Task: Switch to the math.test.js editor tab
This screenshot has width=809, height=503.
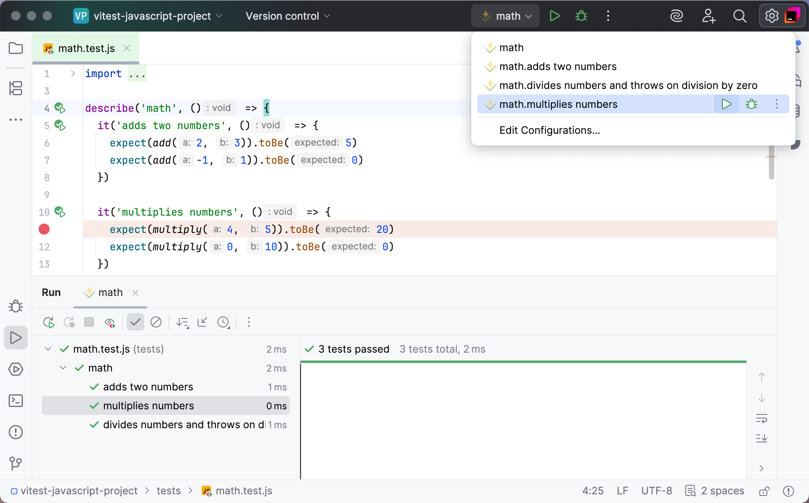Action: pyautogui.click(x=86, y=48)
